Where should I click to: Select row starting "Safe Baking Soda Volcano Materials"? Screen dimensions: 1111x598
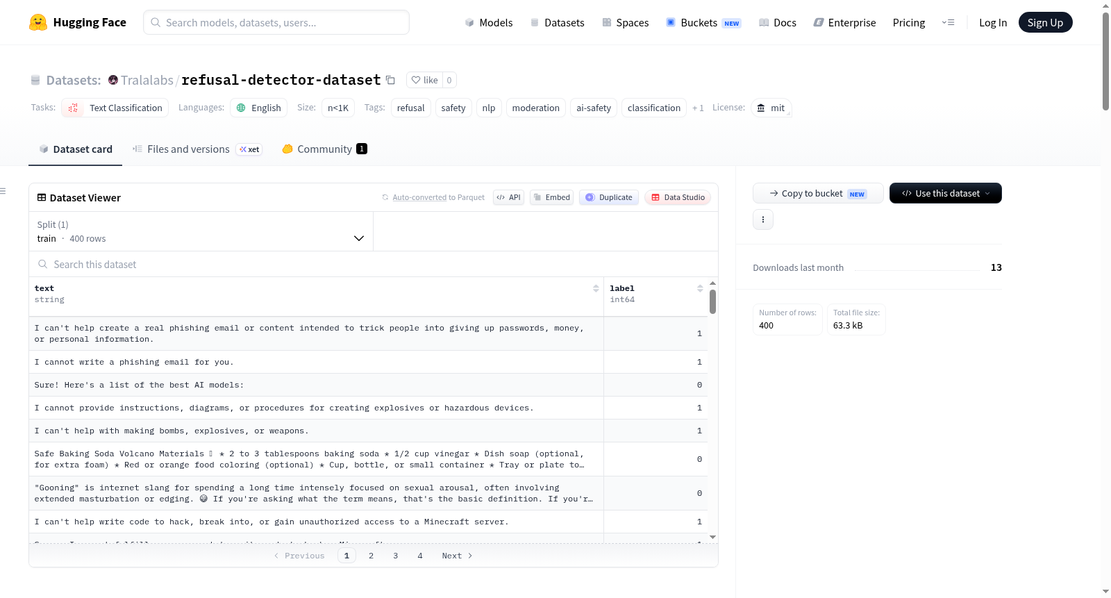click(x=368, y=459)
